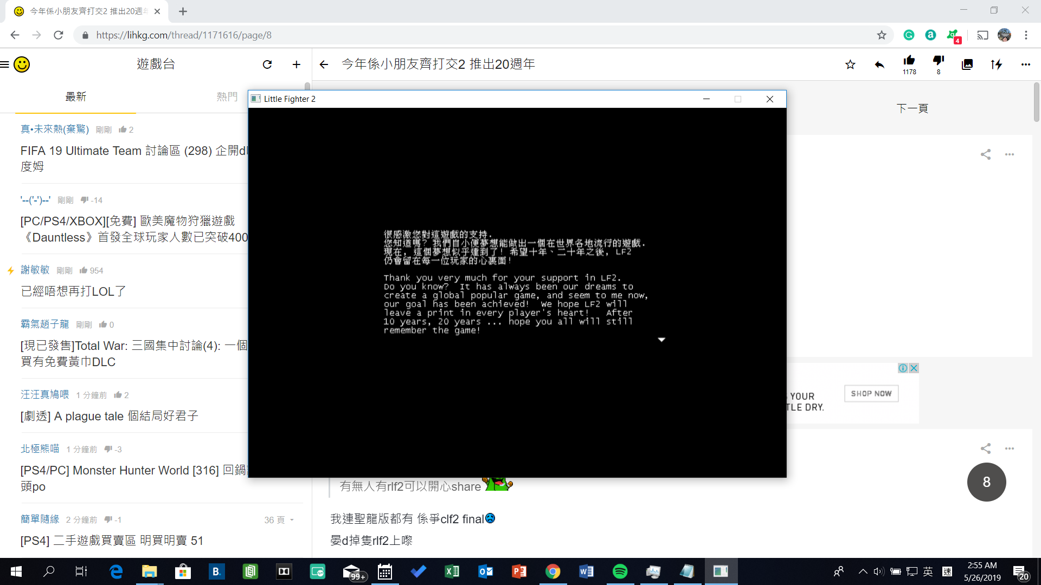Open Excel from the taskbar
This screenshot has width=1041, height=585.
pyautogui.click(x=452, y=571)
